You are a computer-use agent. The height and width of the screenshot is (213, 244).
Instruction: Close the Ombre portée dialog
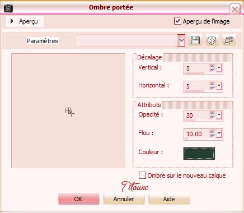click(234, 9)
